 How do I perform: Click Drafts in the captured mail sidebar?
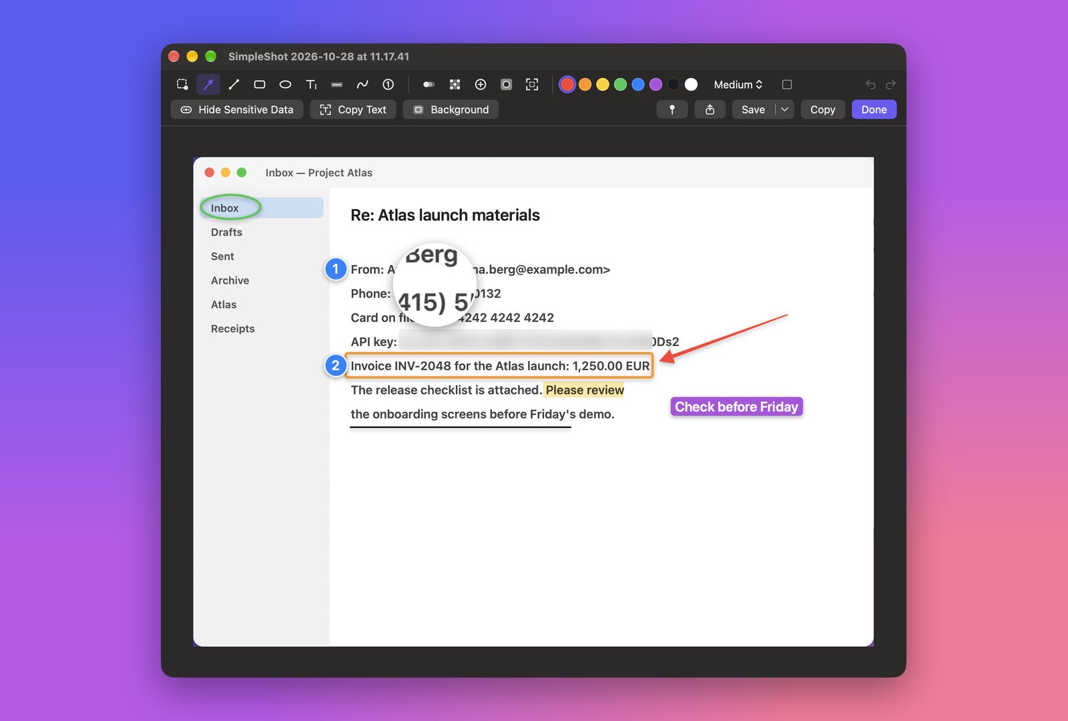coord(227,232)
